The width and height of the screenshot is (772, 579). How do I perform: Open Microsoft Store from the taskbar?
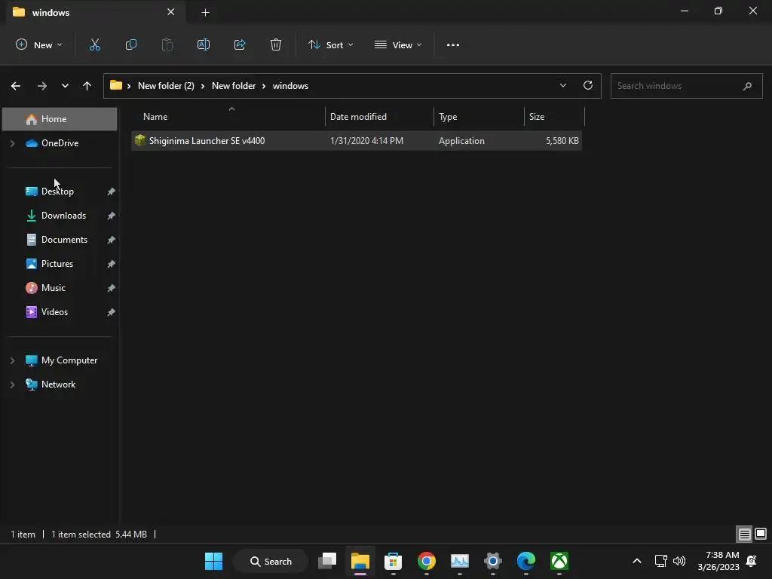[393, 561]
